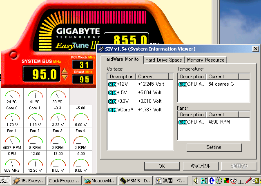Click the -12.00 voltage gauge
The image size is (261, 186).
click(x=58, y=162)
